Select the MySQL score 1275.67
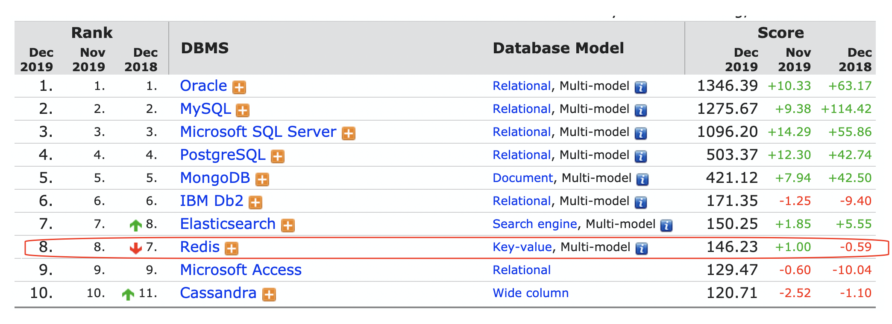The height and width of the screenshot is (324, 892). (x=728, y=109)
